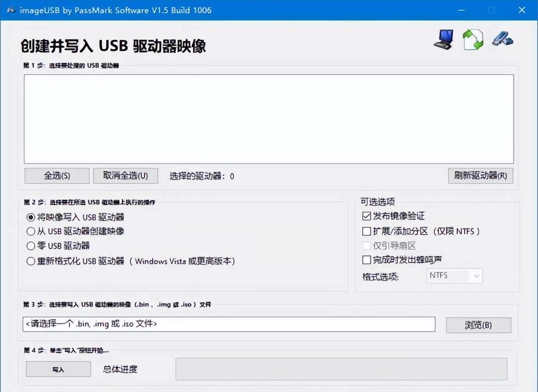Click the green sync arrows icon

(x=472, y=39)
